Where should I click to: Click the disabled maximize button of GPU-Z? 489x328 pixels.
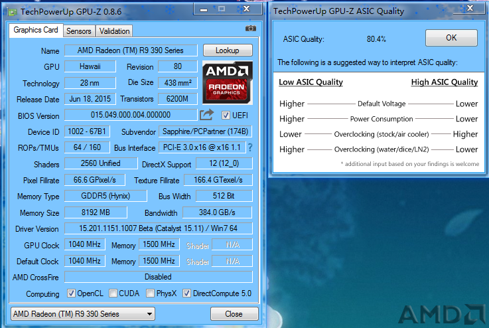coord(222,9)
